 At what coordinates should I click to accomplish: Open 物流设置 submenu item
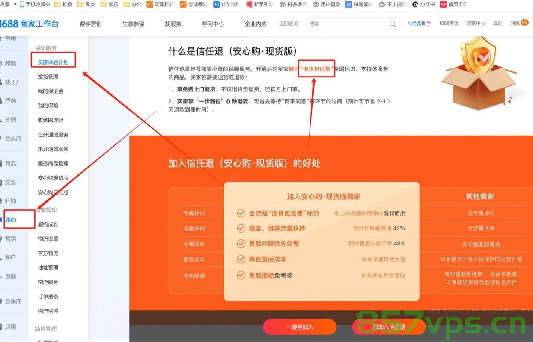pyautogui.click(x=48, y=239)
